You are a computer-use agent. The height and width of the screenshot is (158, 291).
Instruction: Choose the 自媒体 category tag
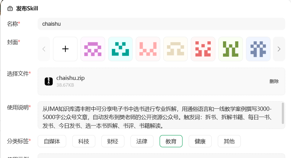(x=52, y=141)
